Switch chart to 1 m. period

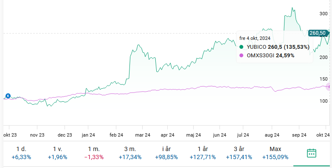94,153
